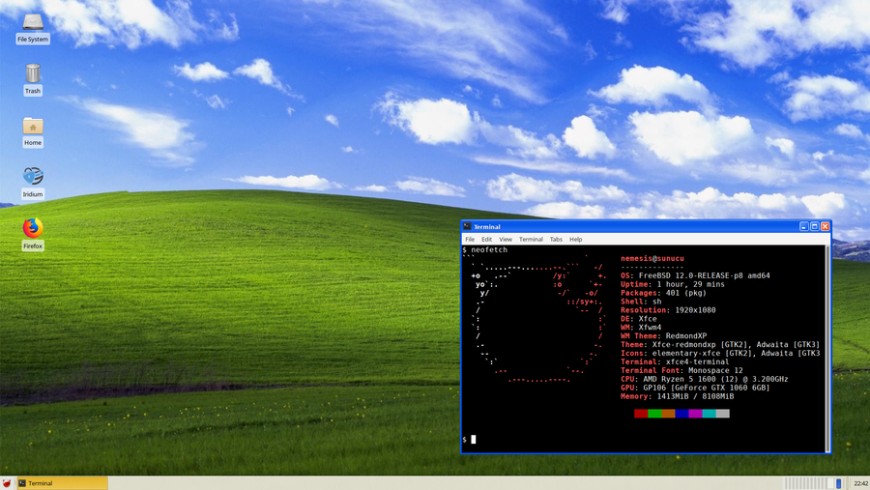The height and width of the screenshot is (490, 870).
Task: Click the cyan color block in neofetch output
Action: tap(710, 414)
